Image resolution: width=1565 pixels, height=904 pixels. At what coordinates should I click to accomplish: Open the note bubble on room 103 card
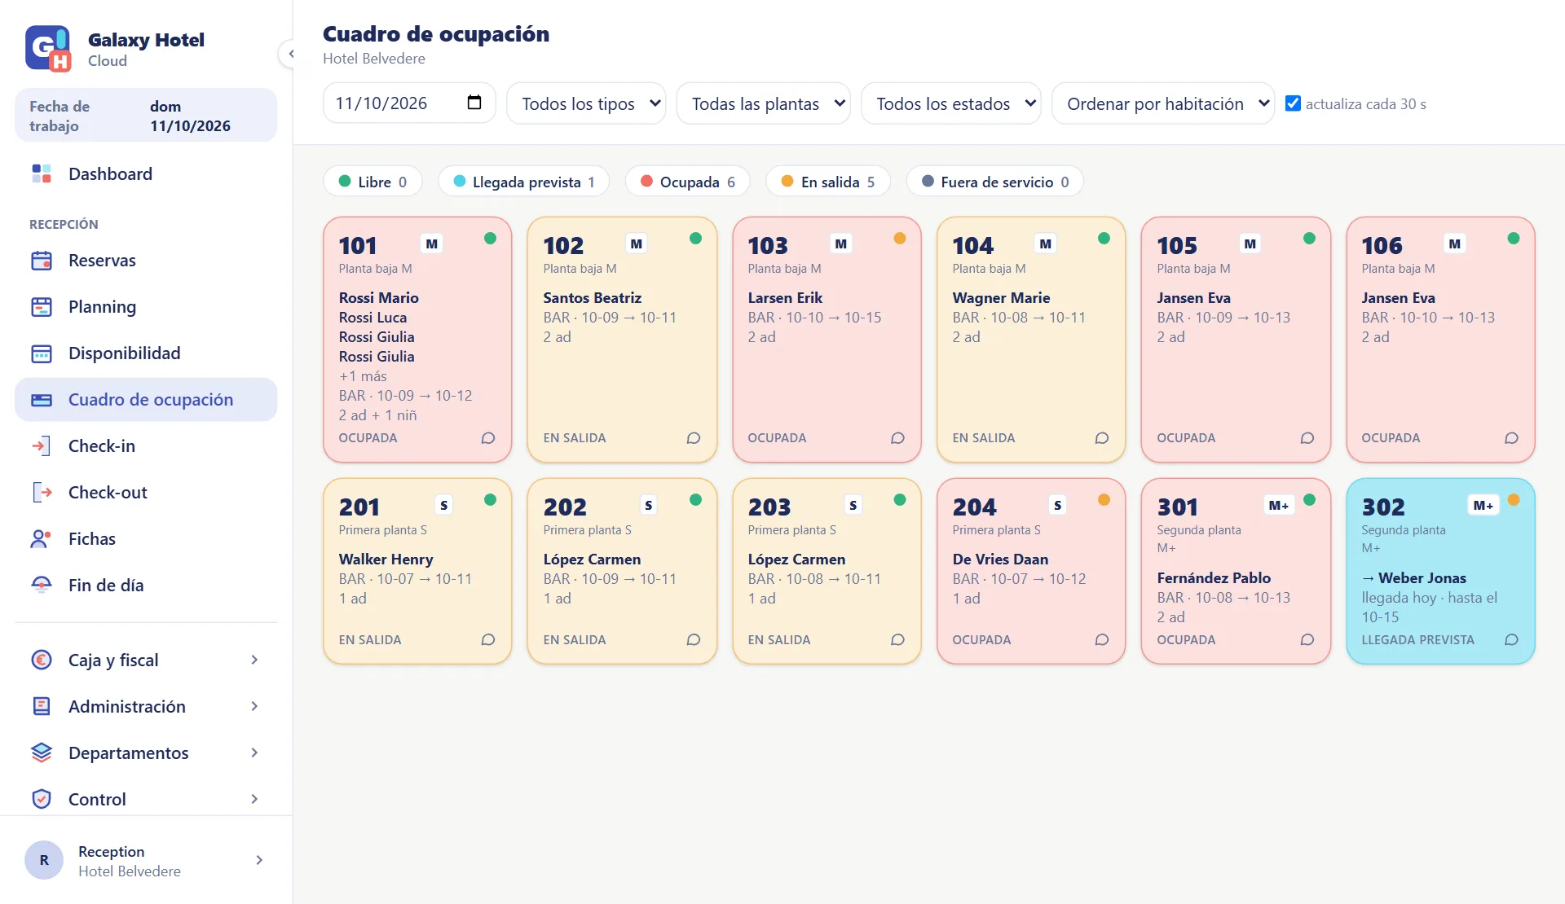(897, 438)
